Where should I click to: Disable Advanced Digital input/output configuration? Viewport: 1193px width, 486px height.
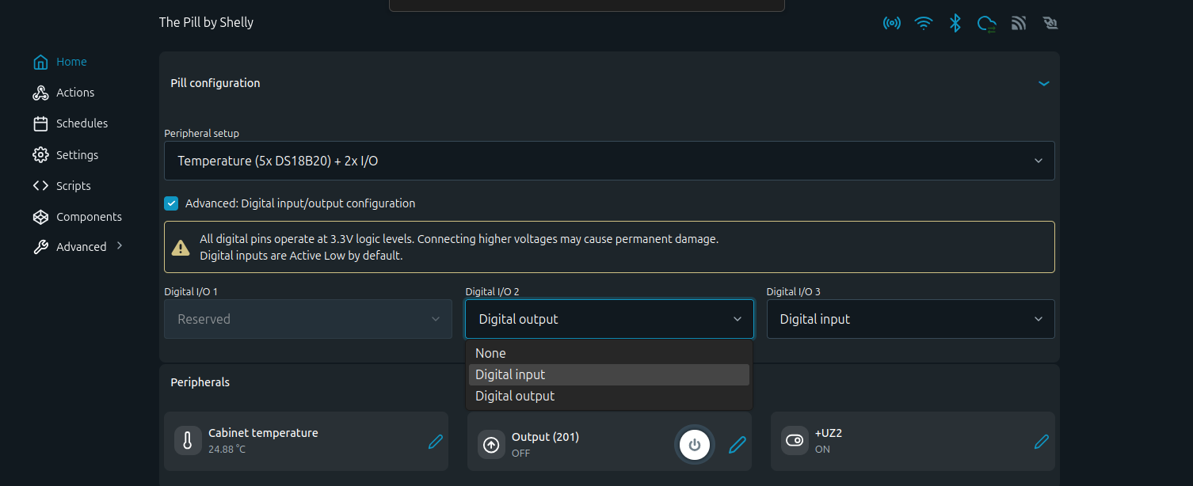click(171, 203)
